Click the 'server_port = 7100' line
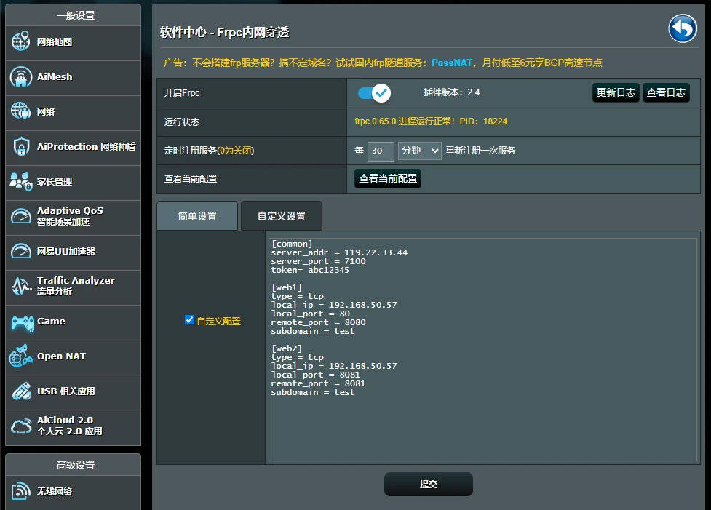The width and height of the screenshot is (711, 510). (x=318, y=261)
